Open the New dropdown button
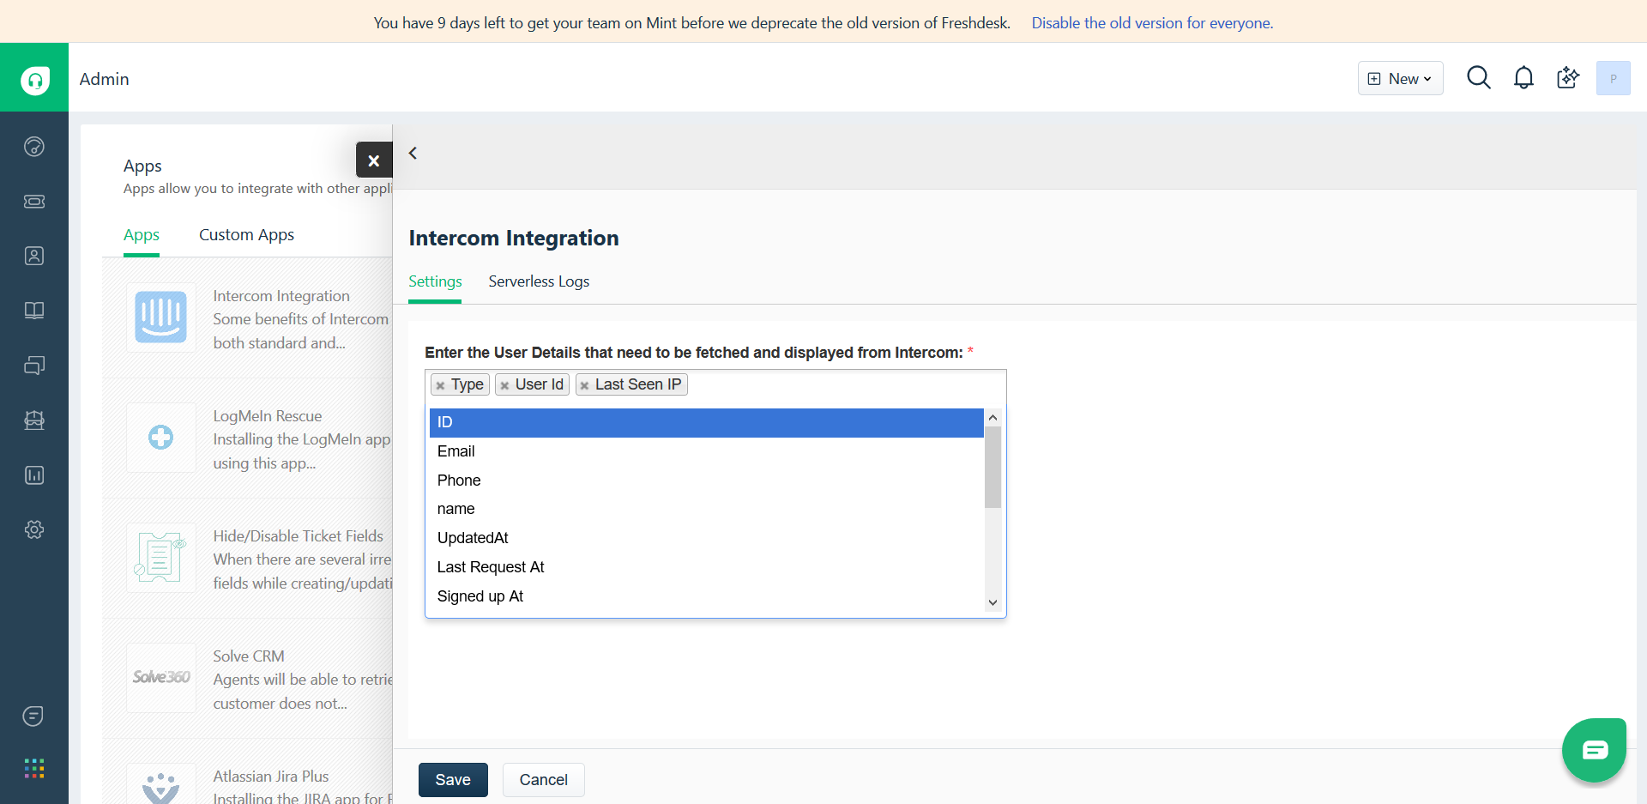1647x804 pixels. 1400,78
